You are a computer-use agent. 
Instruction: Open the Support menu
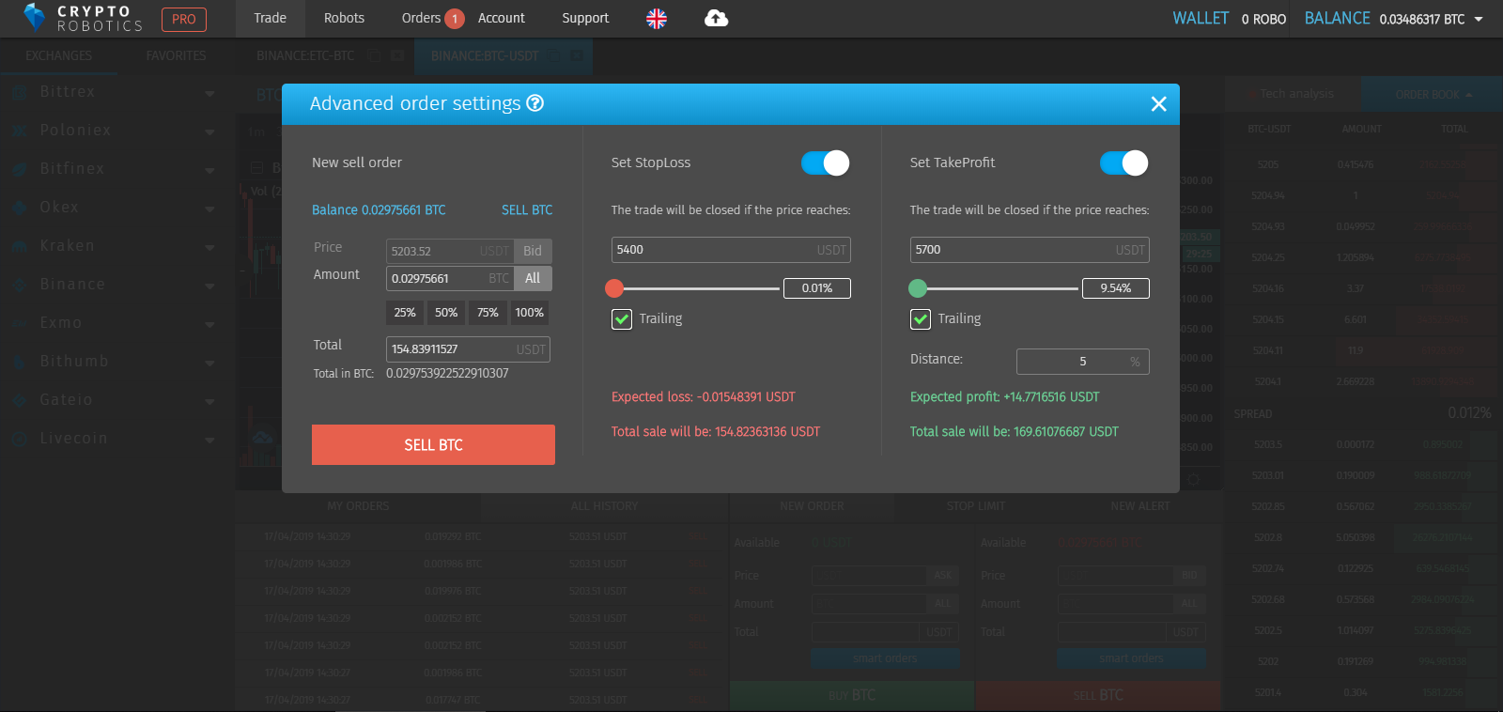coord(585,18)
